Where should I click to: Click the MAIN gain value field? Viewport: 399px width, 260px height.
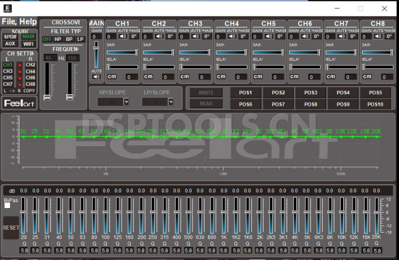96,36
